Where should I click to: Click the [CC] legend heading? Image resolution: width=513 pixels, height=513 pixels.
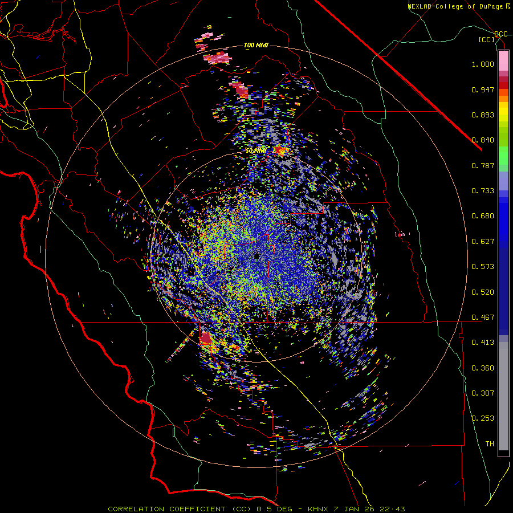pyautogui.click(x=487, y=39)
